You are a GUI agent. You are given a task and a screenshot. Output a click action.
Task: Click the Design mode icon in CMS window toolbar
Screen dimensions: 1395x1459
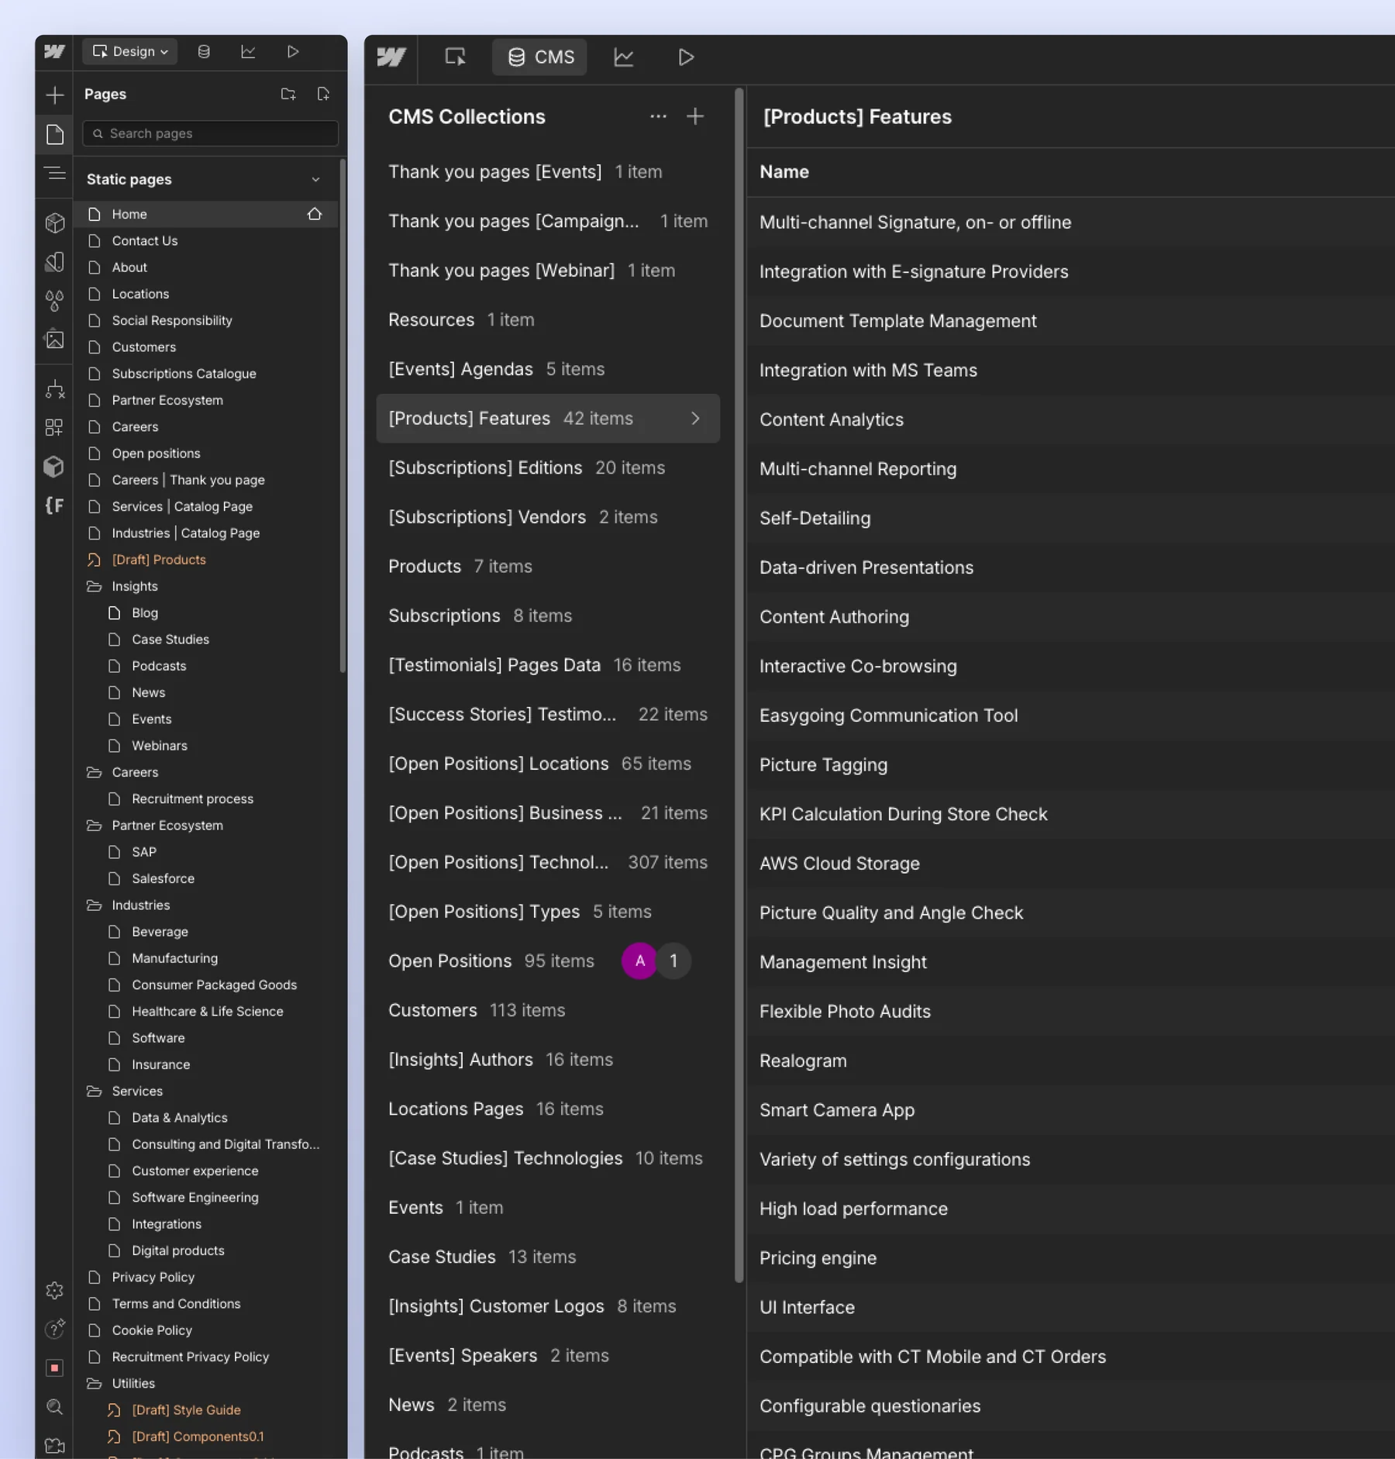(x=456, y=57)
